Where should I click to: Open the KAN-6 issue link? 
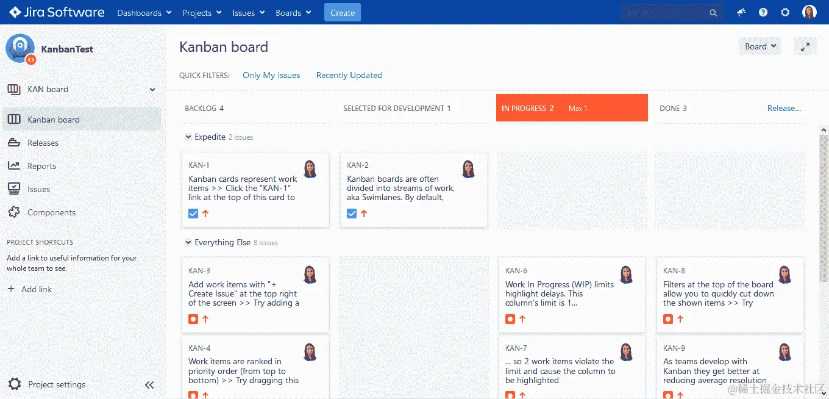click(516, 271)
